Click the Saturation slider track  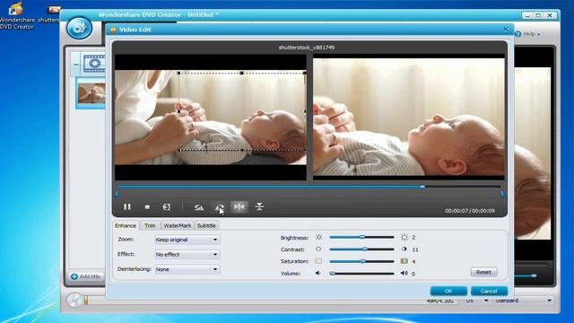coord(361,261)
